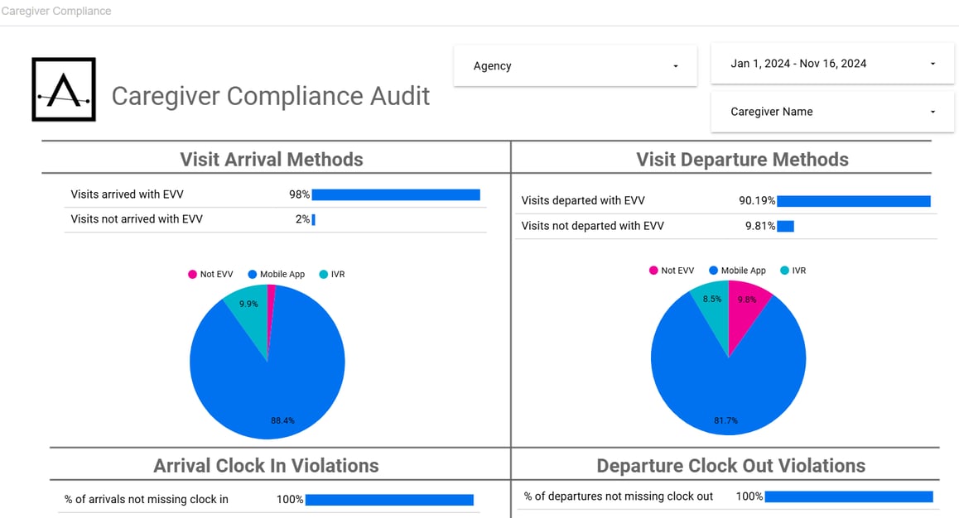Toggle Mobile App legend in arrival chart

point(276,274)
